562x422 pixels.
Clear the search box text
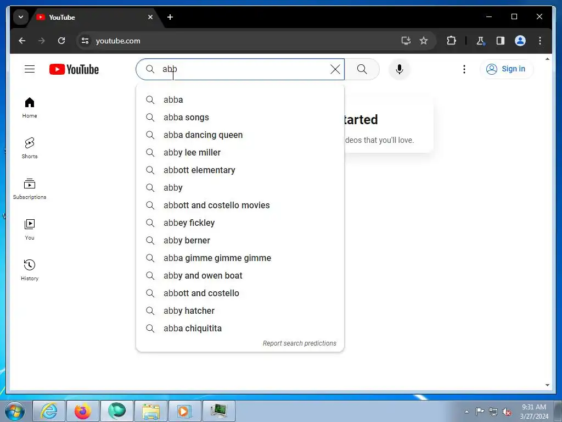point(335,69)
